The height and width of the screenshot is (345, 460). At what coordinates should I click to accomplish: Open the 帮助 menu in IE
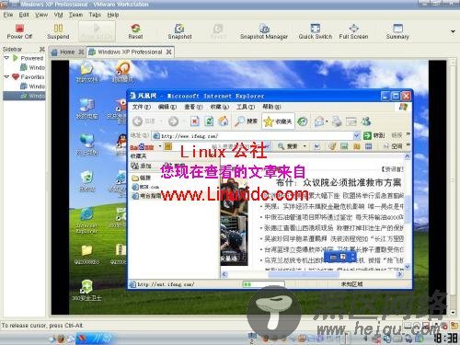[x=271, y=107]
